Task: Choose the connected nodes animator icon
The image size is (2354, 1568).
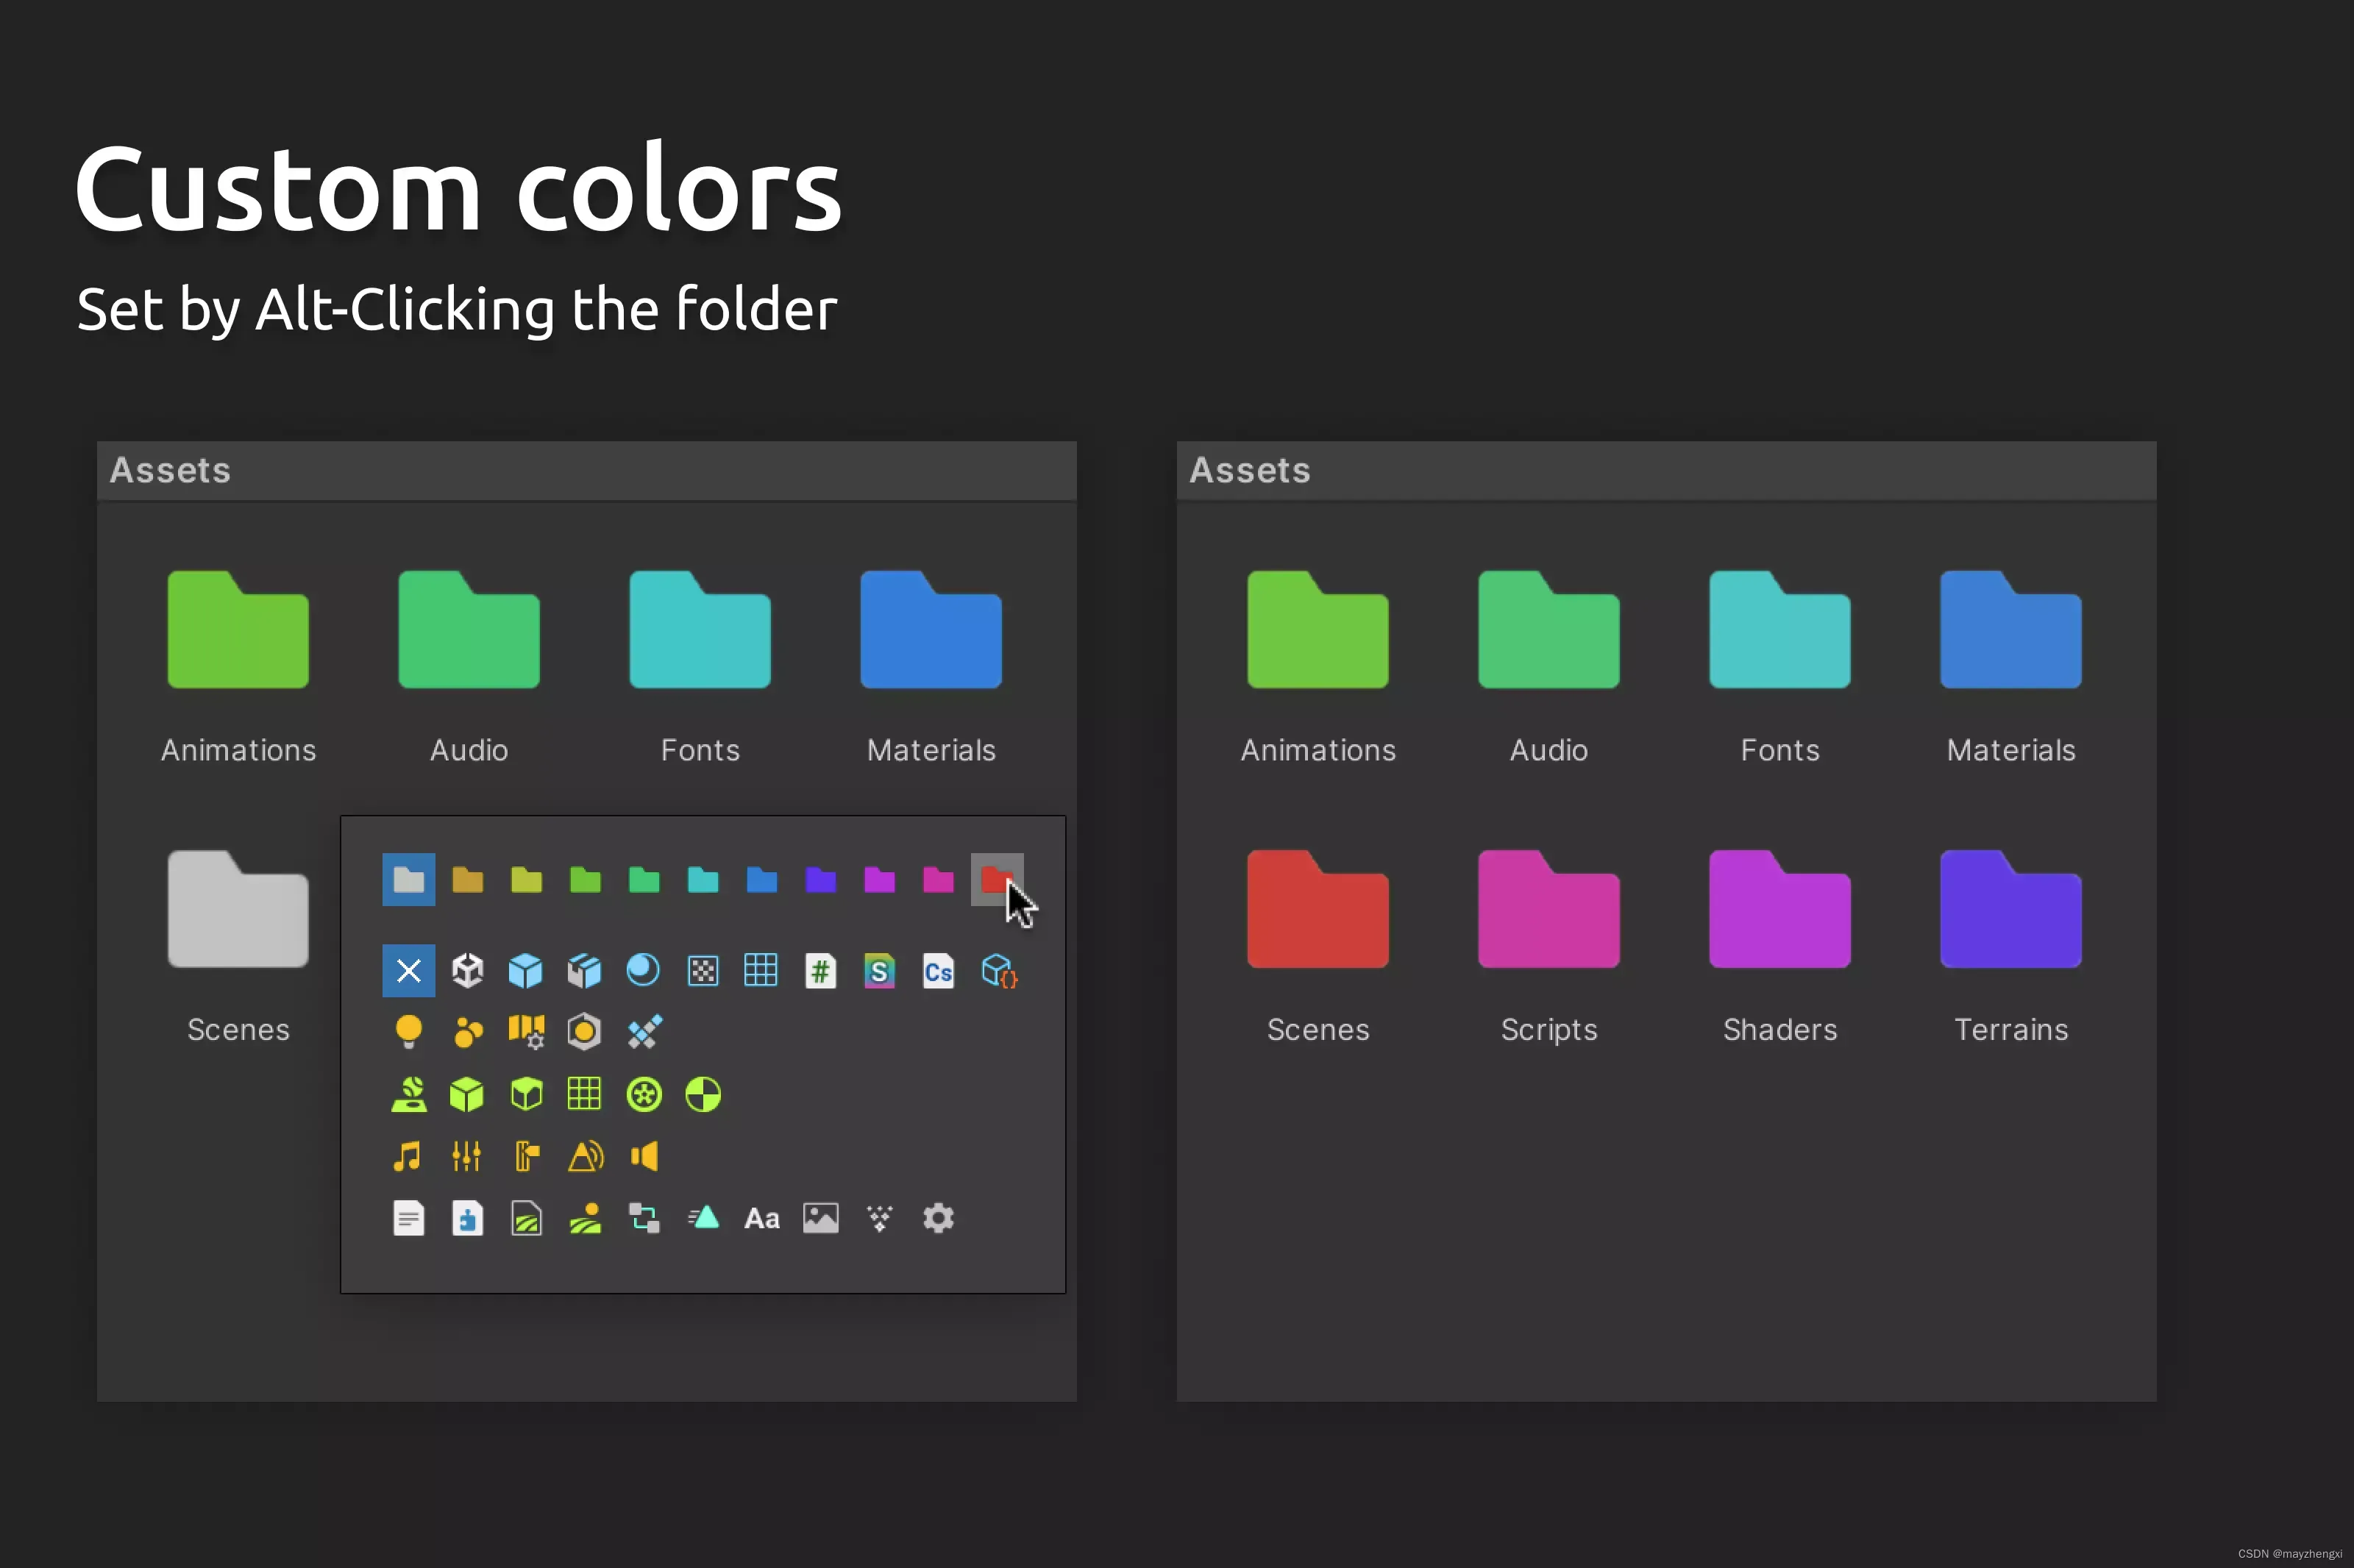Action: point(644,1218)
